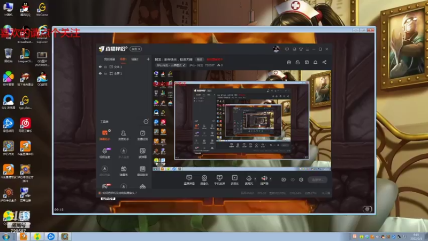Add a new scene with plus button
Viewport: 428px width, 241px height.
coord(148,59)
